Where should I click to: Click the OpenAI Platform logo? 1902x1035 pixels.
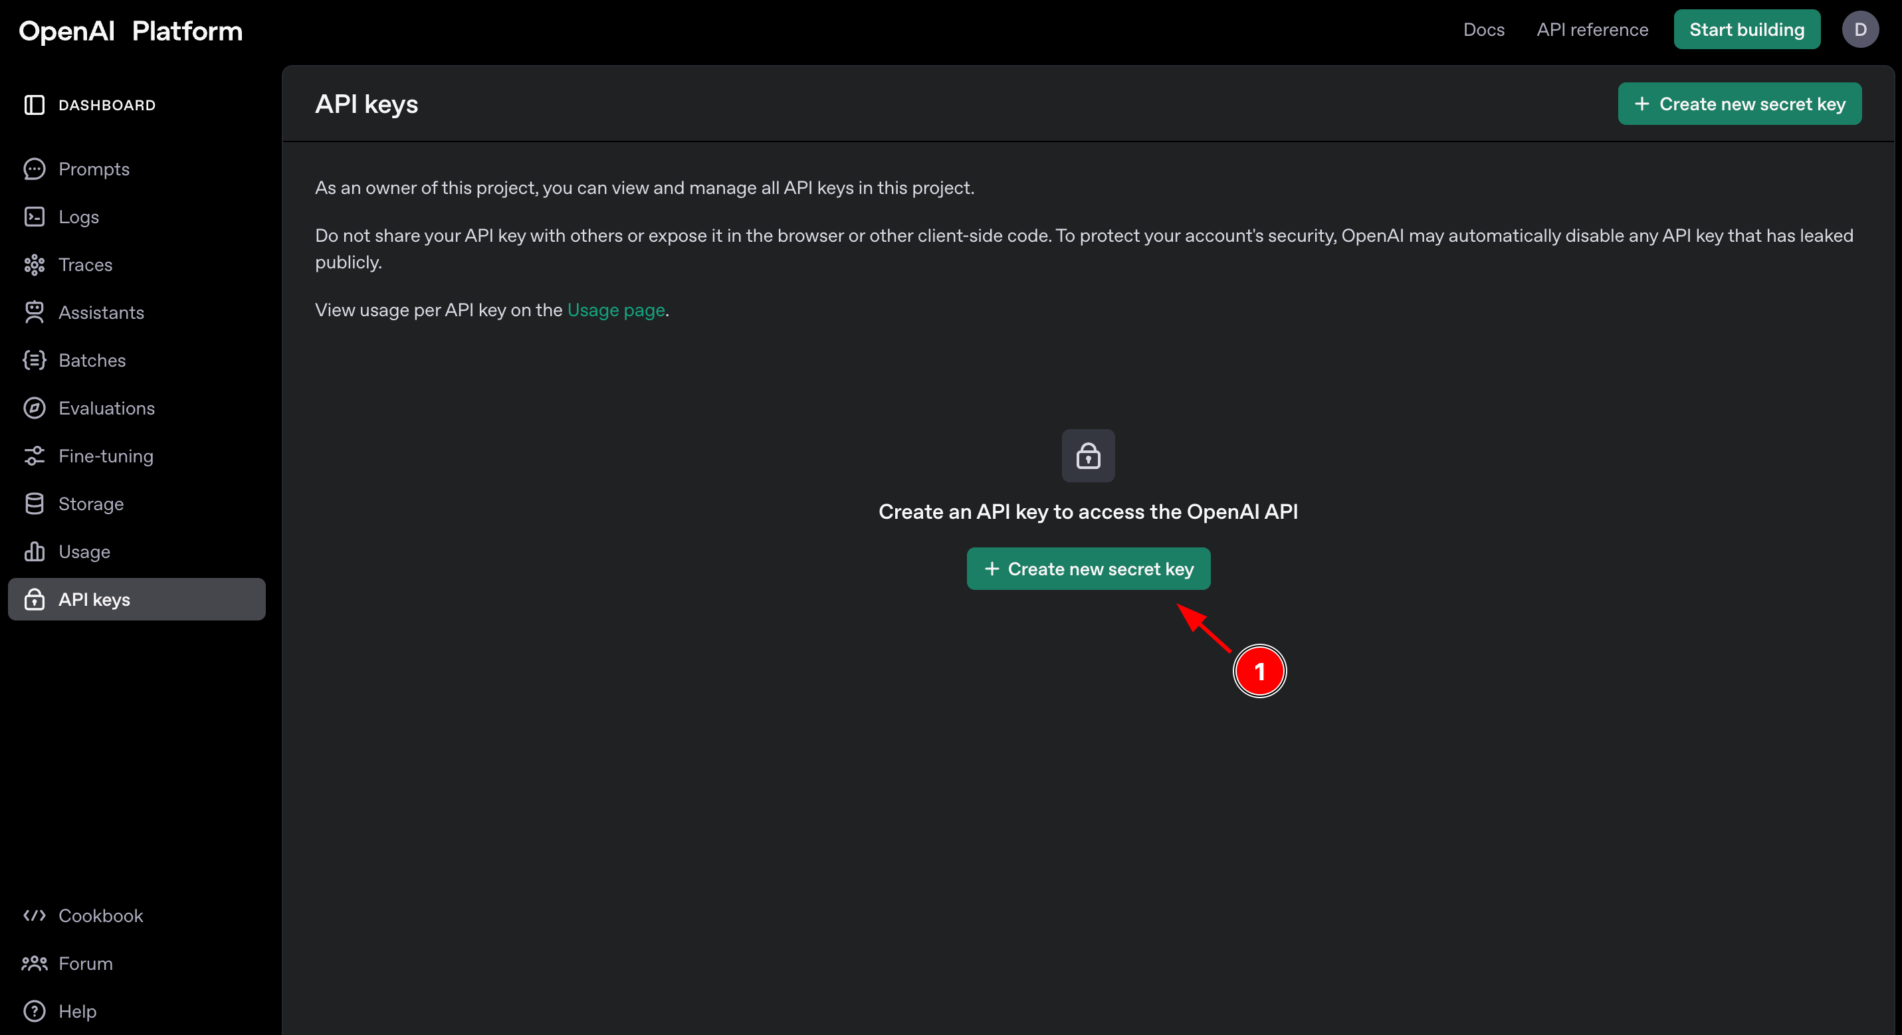[x=130, y=31]
